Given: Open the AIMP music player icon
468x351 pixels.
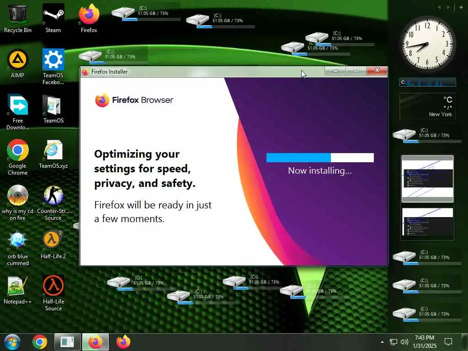Looking at the screenshot, I should pyautogui.click(x=18, y=63).
